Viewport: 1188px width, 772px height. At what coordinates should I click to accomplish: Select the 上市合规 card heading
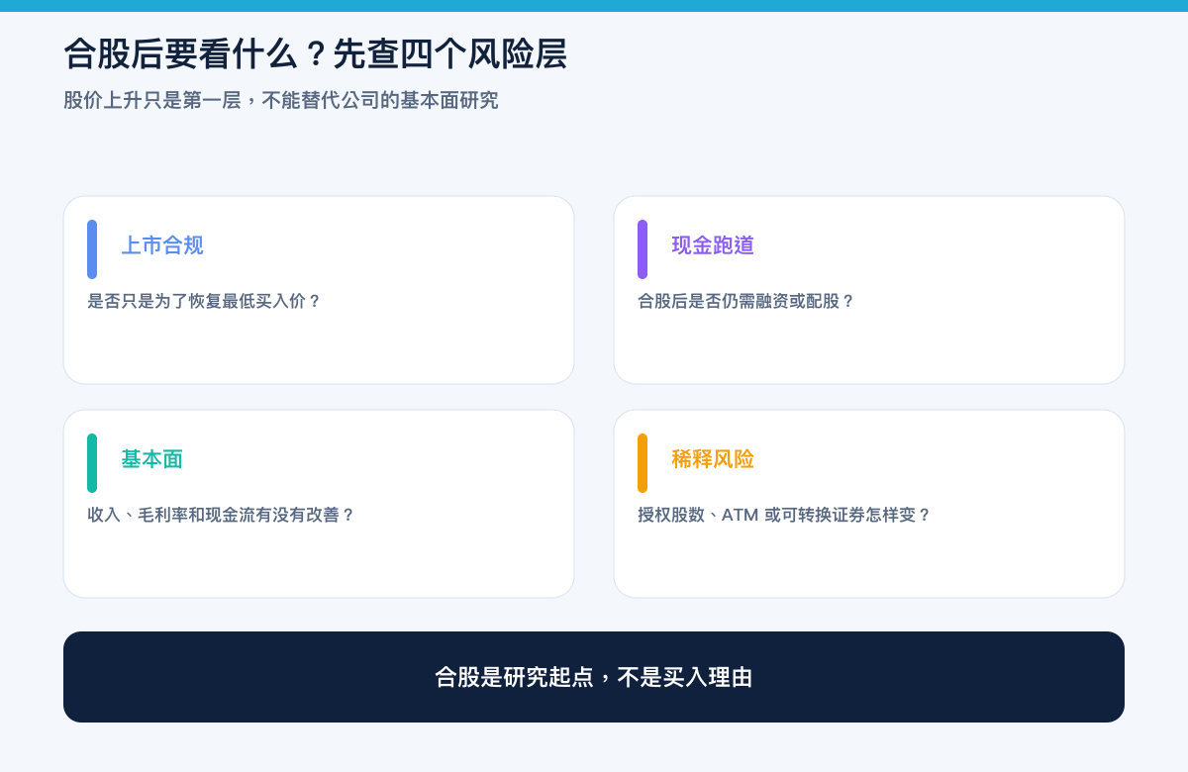(162, 245)
